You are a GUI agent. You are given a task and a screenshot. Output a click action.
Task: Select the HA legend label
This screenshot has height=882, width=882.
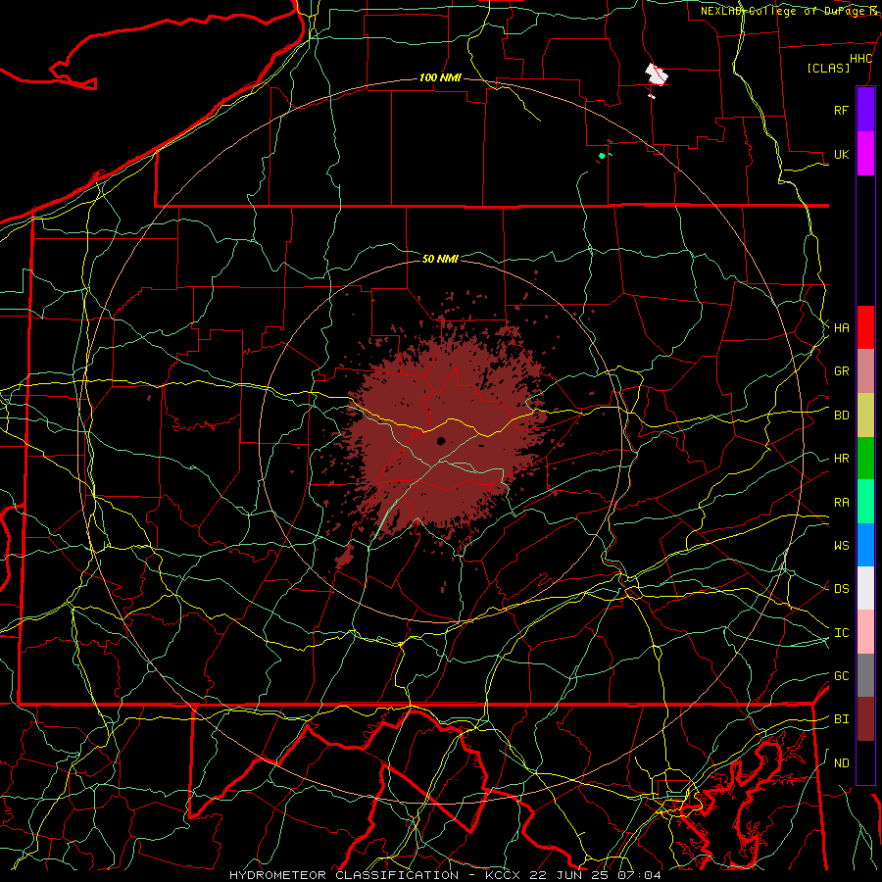(x=841, y=327)
